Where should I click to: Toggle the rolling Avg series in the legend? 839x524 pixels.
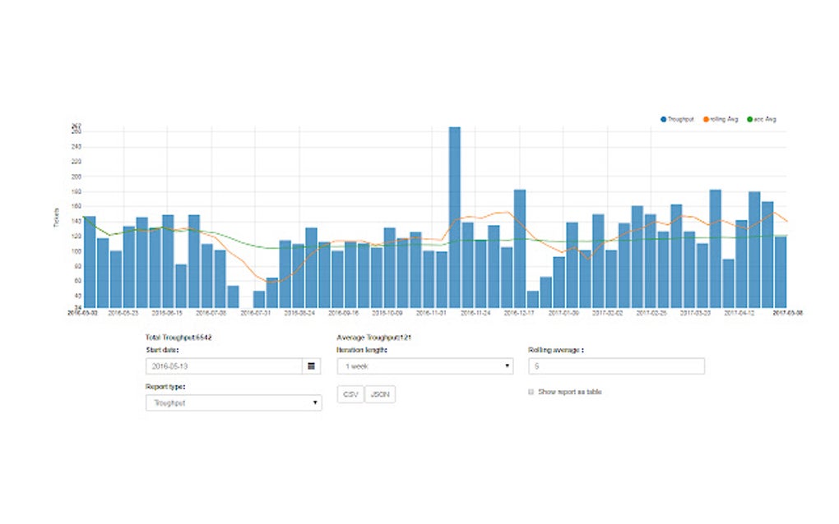pos(721,119)
